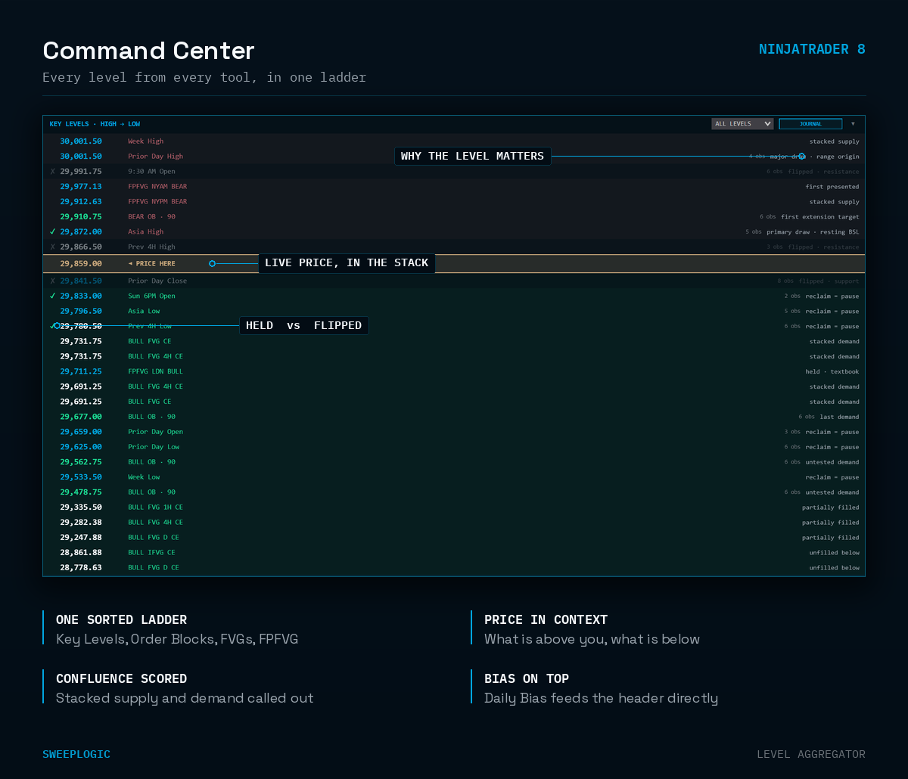The width and height of the screenshot is (908, 779).
Task: Click the Command Center title
Action: tap(148, 51)
